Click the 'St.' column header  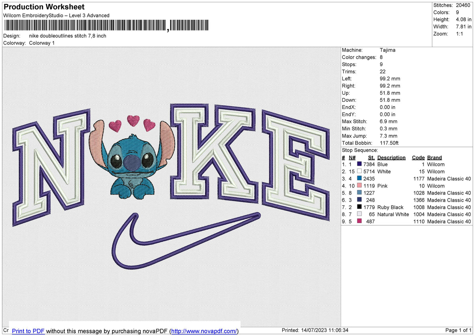[371, 157]
